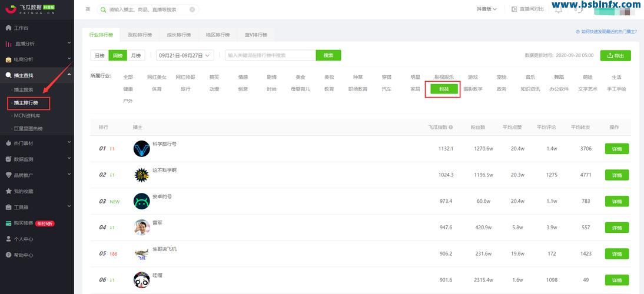Screen dimensions: 644x294
Task: Open 巨量星图热榜 submenu item
Action: 28,129
